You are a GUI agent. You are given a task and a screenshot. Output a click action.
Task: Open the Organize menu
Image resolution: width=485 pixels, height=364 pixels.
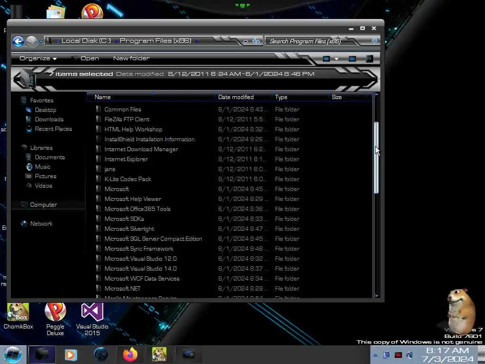[38, 58]
